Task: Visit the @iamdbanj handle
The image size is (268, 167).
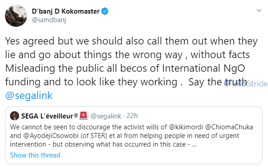Action: 49,20
